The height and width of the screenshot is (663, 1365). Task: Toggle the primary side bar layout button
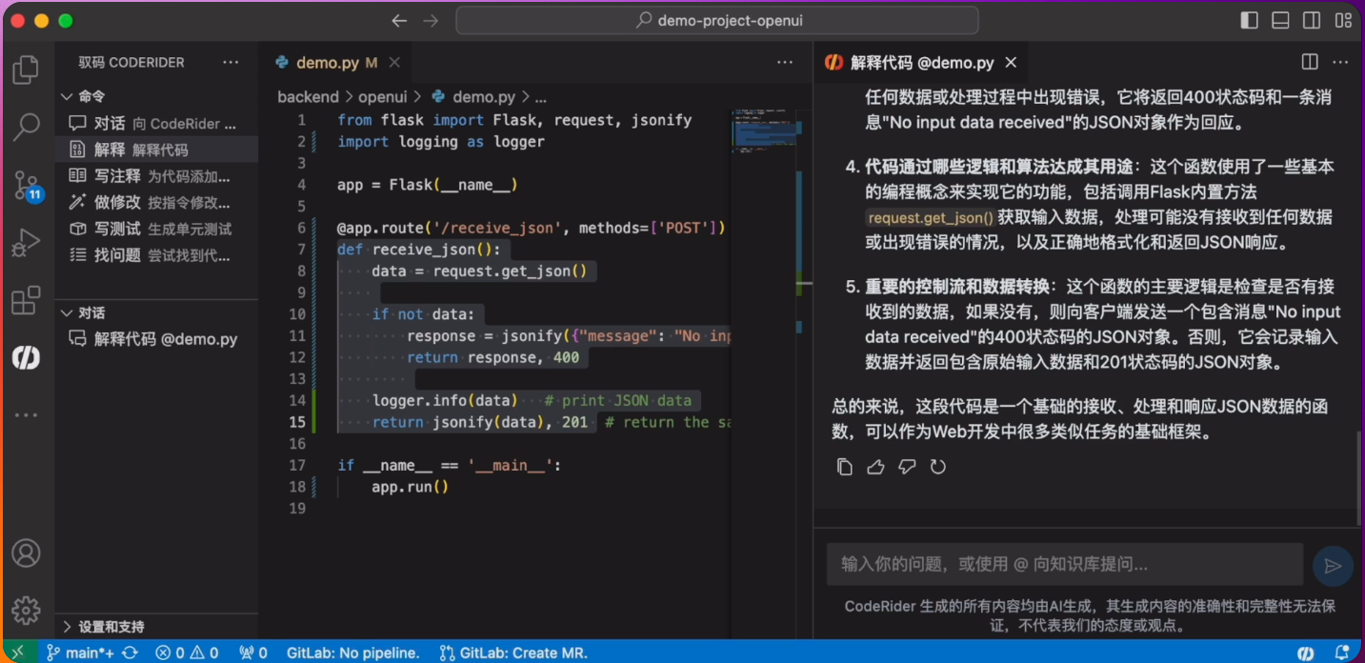[1250, 20]
